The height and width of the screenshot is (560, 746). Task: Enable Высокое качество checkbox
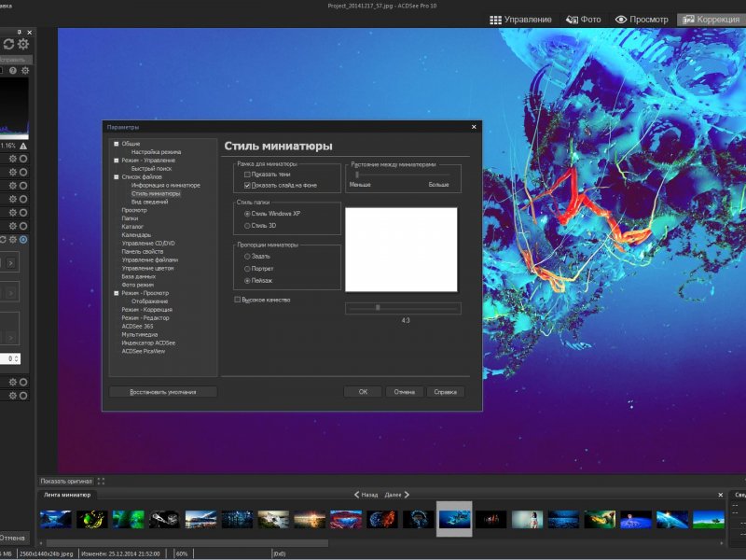(x=238, y=300)
